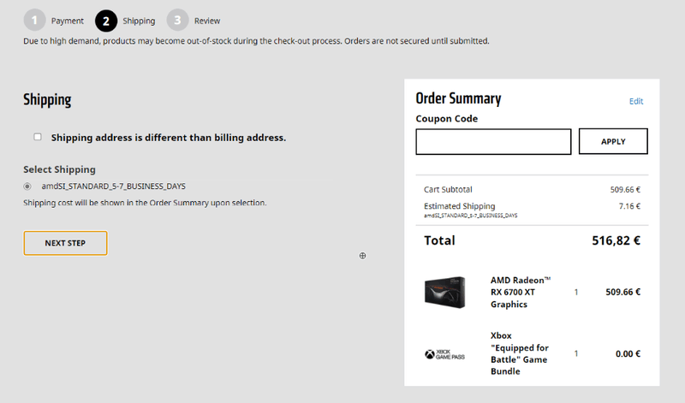The height and width of the screenshot is (403, 685).
Task: Click the step 1 Payment circle
Action: tap(34, 21)
